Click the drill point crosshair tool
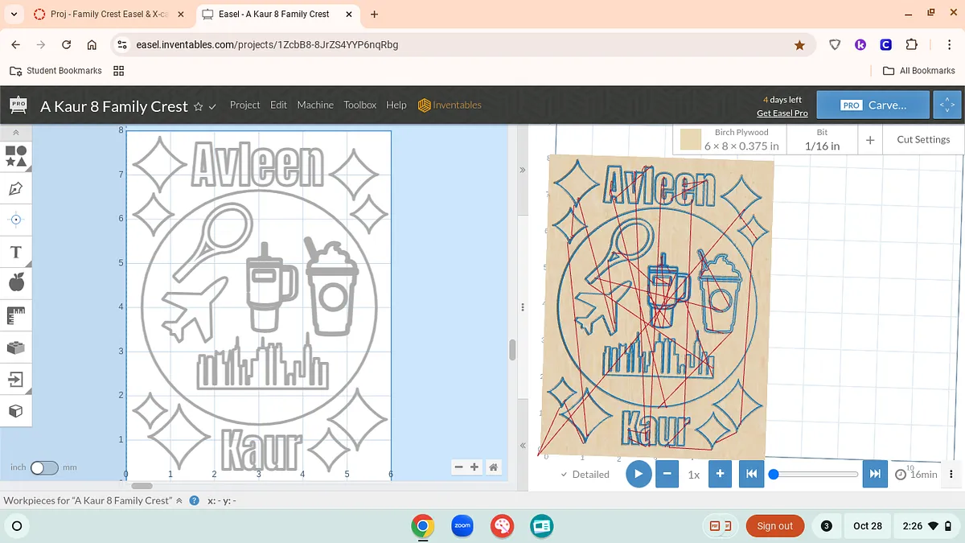The image size is (965, 543). pyautogui.click(x=16, y=220)
